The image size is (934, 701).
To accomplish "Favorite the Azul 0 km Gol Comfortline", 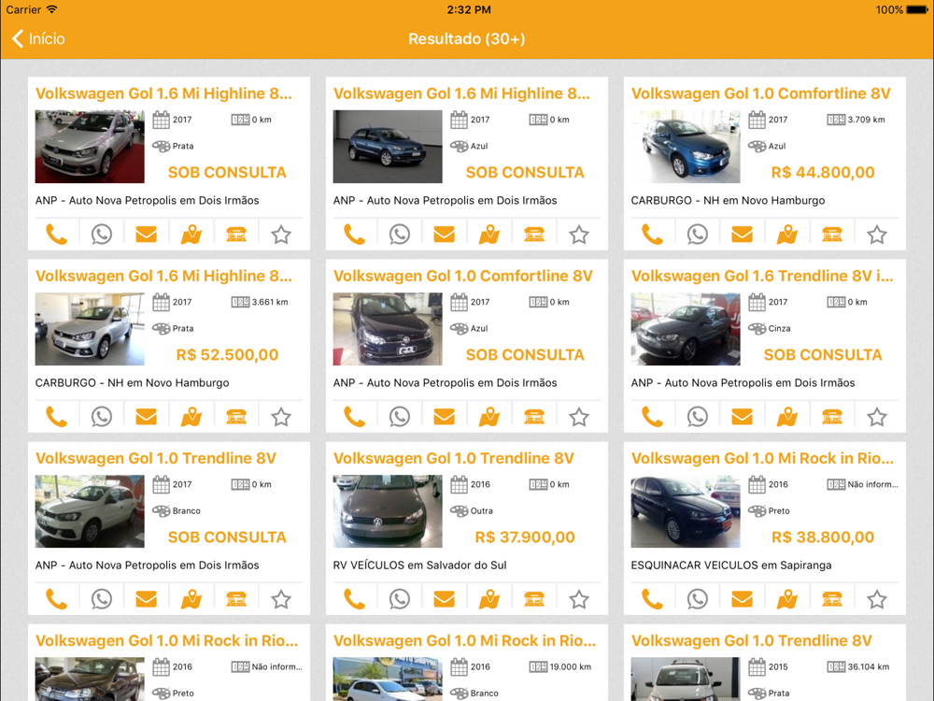I will click(x=579, y=417).
